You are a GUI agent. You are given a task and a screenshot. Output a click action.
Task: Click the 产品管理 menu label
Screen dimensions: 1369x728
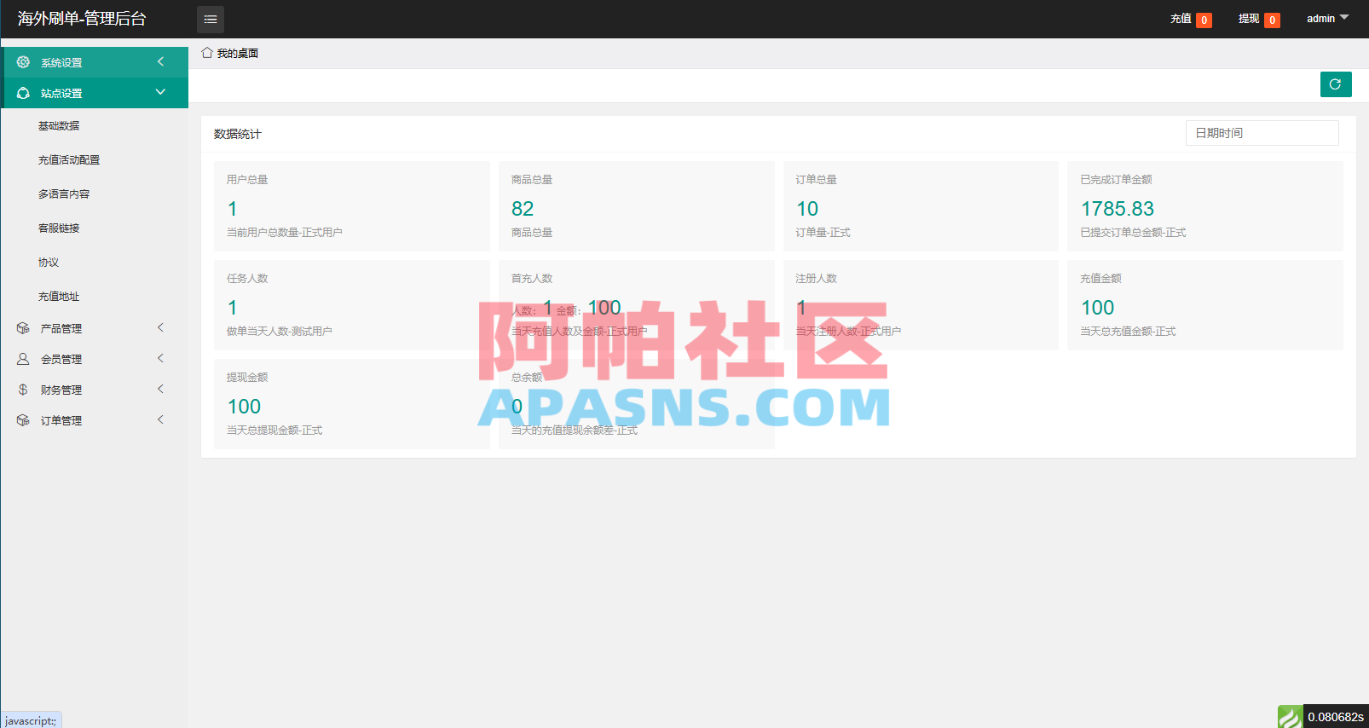[x=61, y=329]
